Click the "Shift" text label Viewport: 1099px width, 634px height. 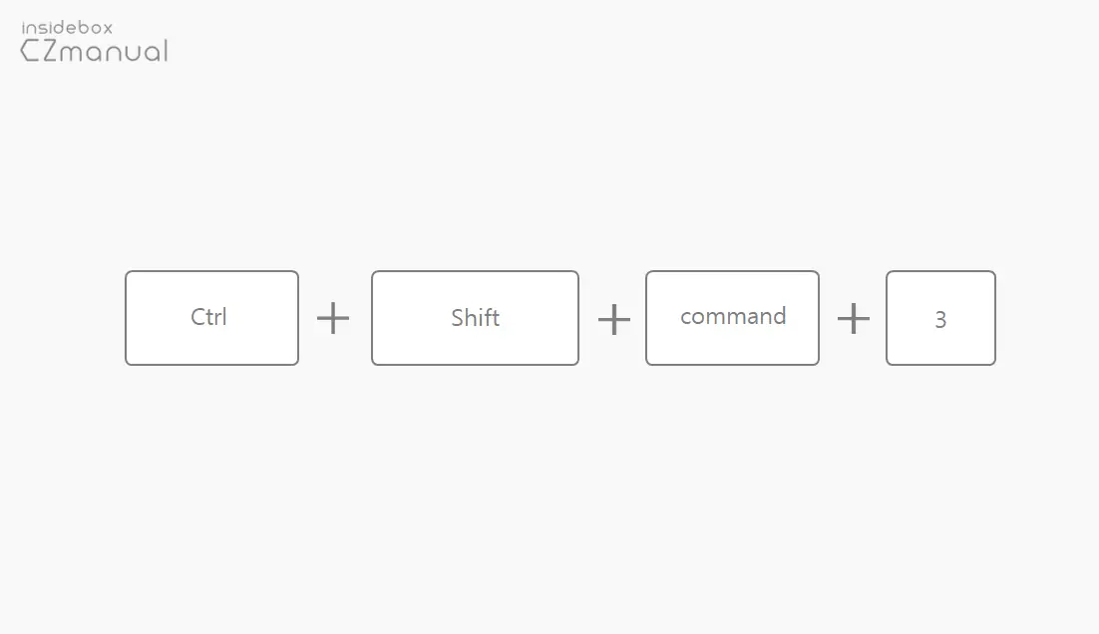click(x=475, y=318)
